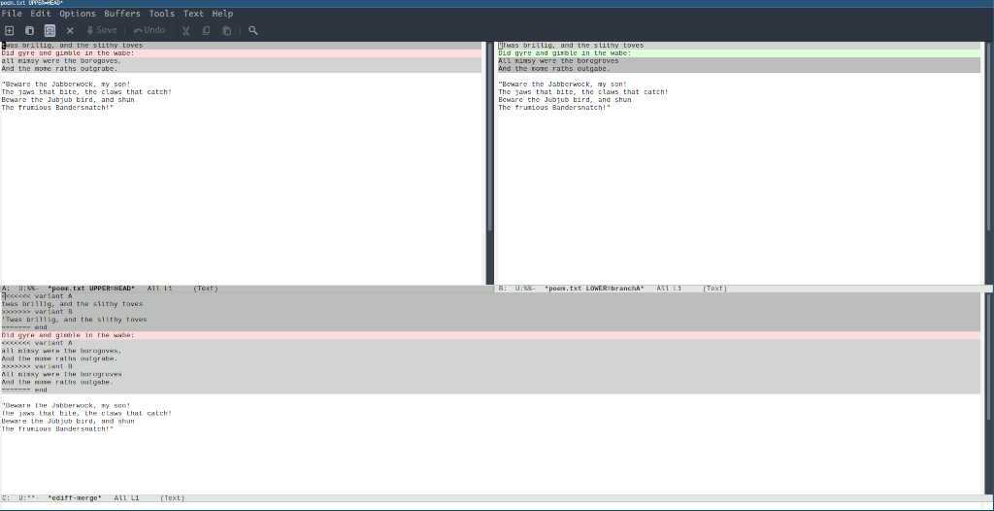Open the Buffers menu
The height and width of the screenshot is (511, 994).
coord(122,14)
